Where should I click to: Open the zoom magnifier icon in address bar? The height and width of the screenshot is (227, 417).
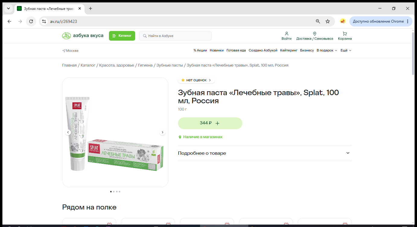coord(318,21)
